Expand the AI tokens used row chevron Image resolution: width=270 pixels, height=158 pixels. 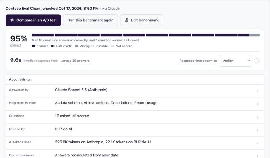pyautogui.click(x=258, y=143)
